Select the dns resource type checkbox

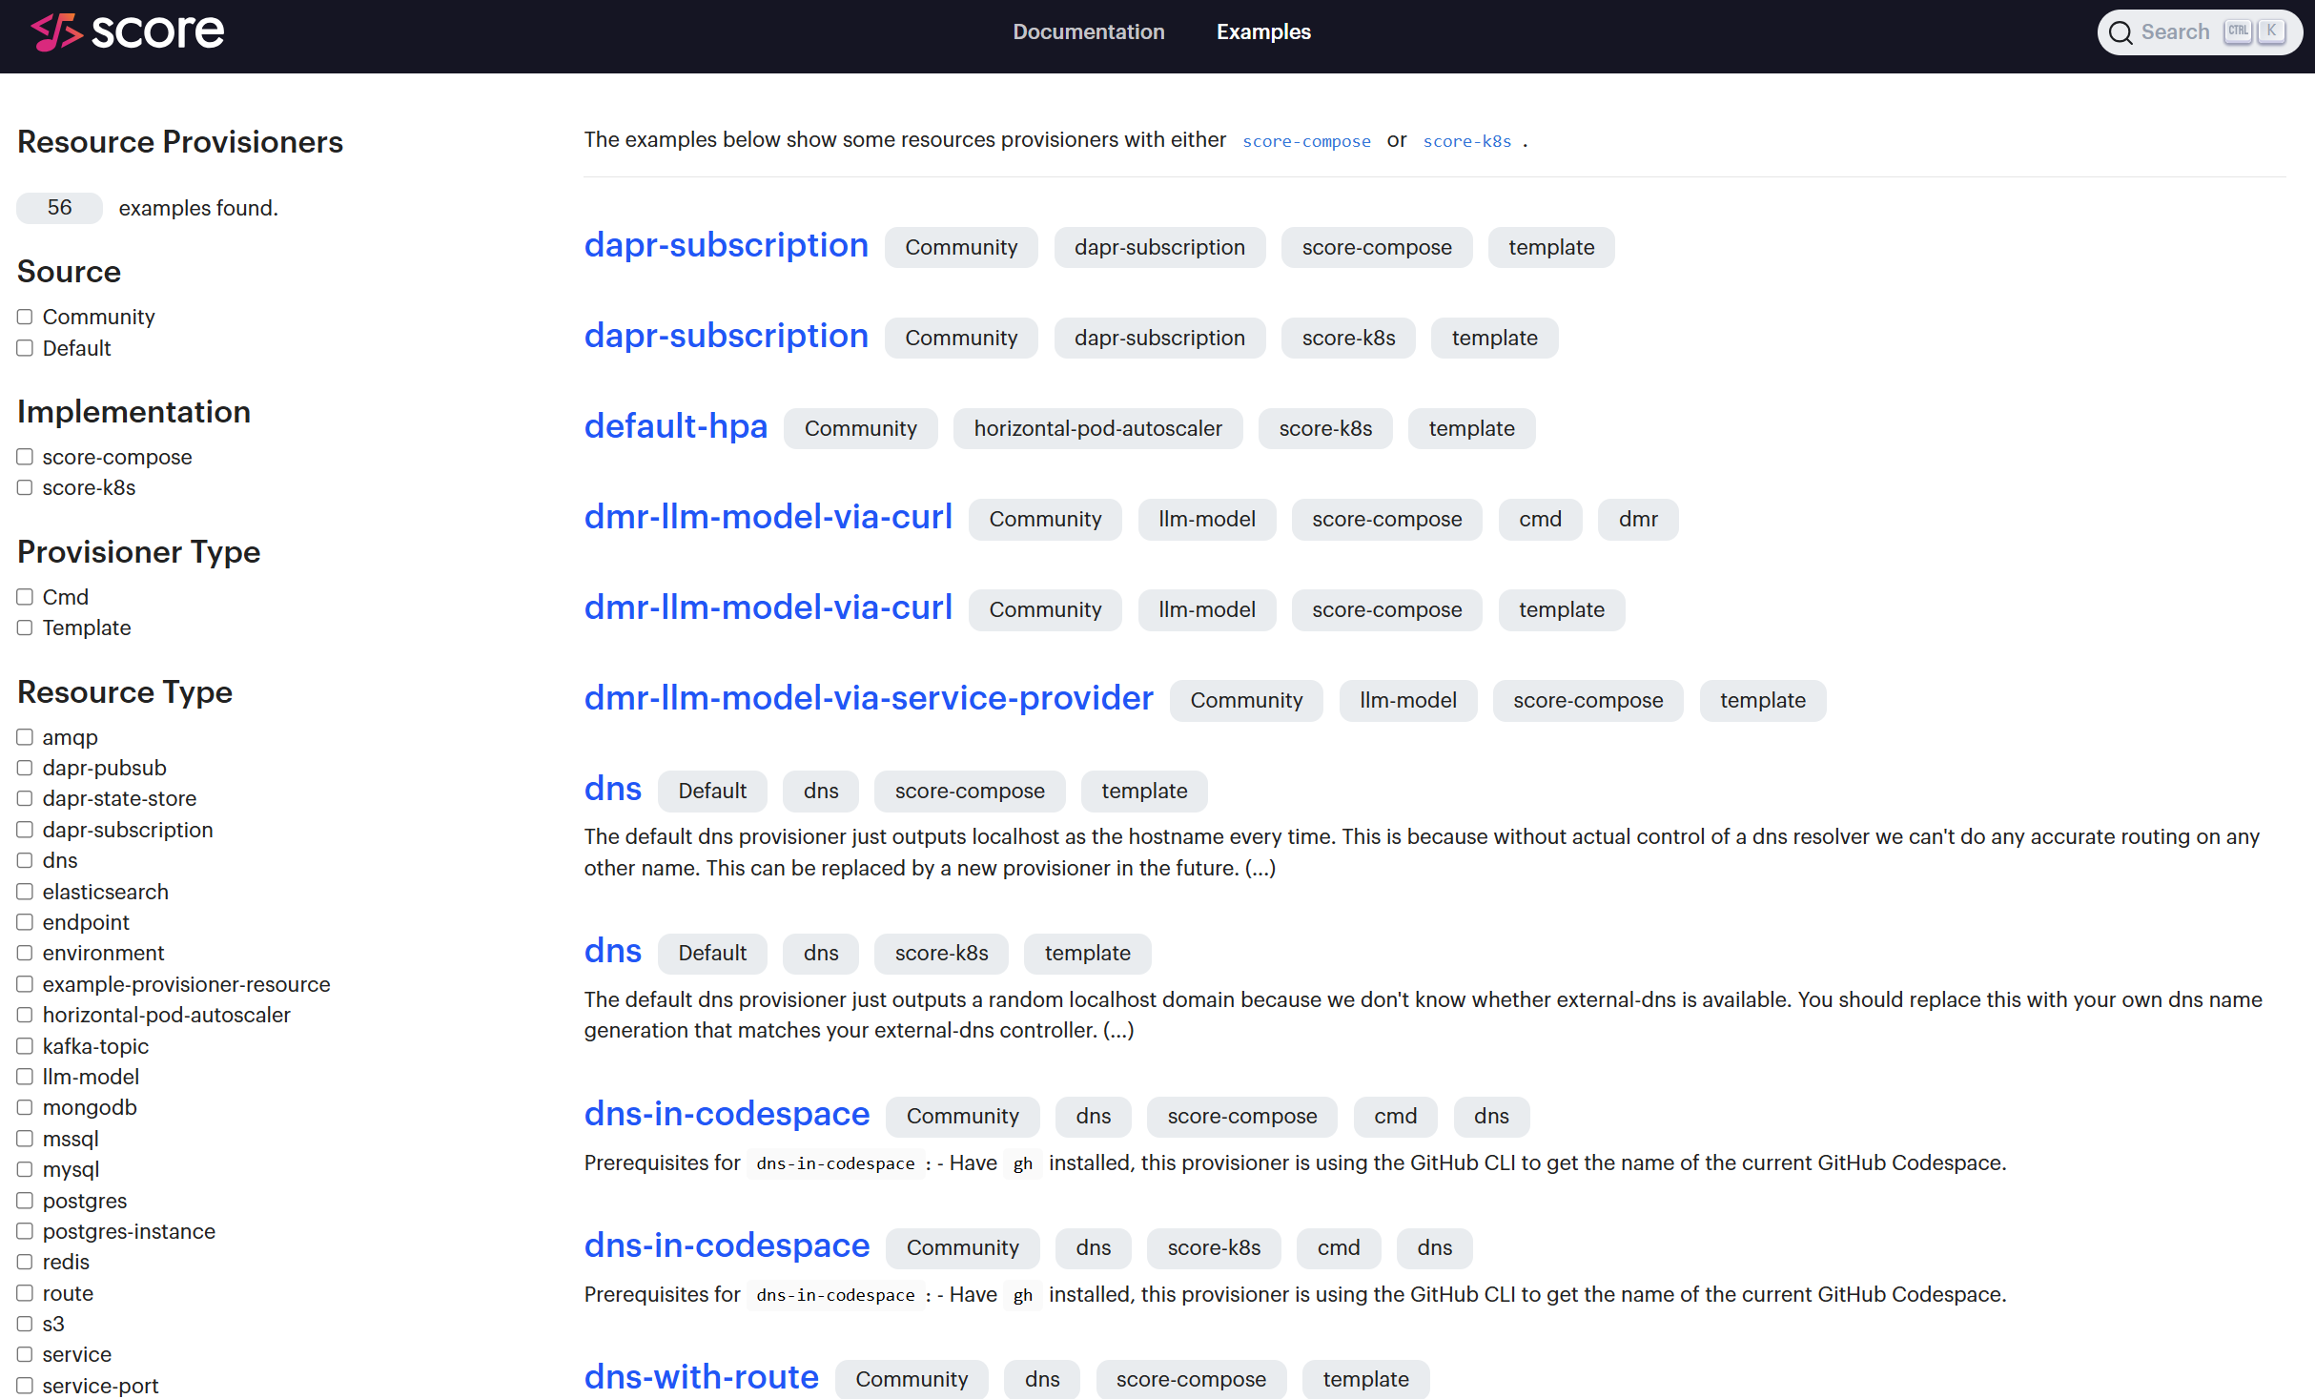[x=25, y=859]
